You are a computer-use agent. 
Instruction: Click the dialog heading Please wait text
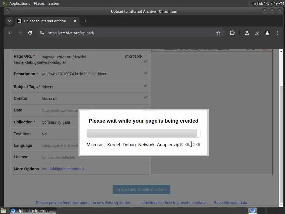(143, 121)
